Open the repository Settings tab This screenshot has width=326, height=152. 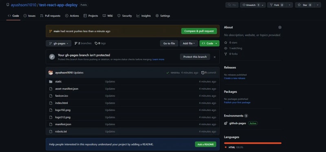pos(163,16)
